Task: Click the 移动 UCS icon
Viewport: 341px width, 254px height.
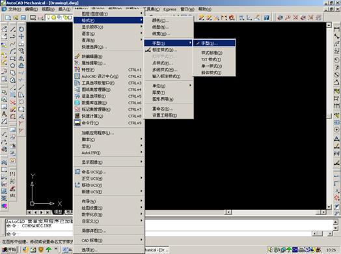Action: (77, 185)
